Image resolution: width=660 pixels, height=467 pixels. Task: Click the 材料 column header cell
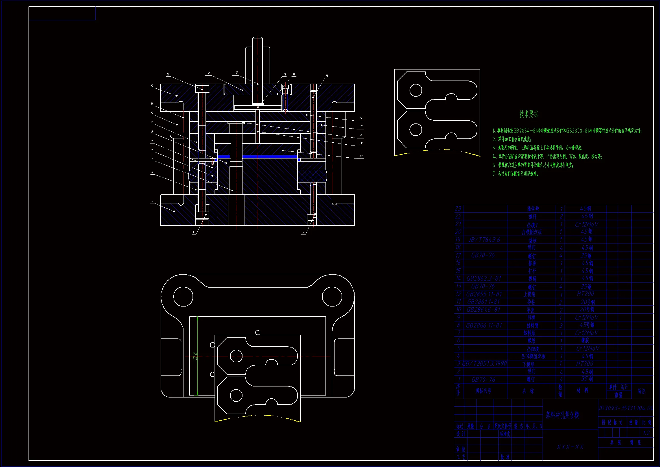point(582,391)
